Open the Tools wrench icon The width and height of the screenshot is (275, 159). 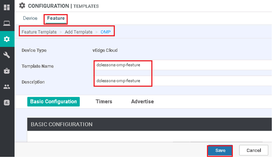[x=7, y=55]
